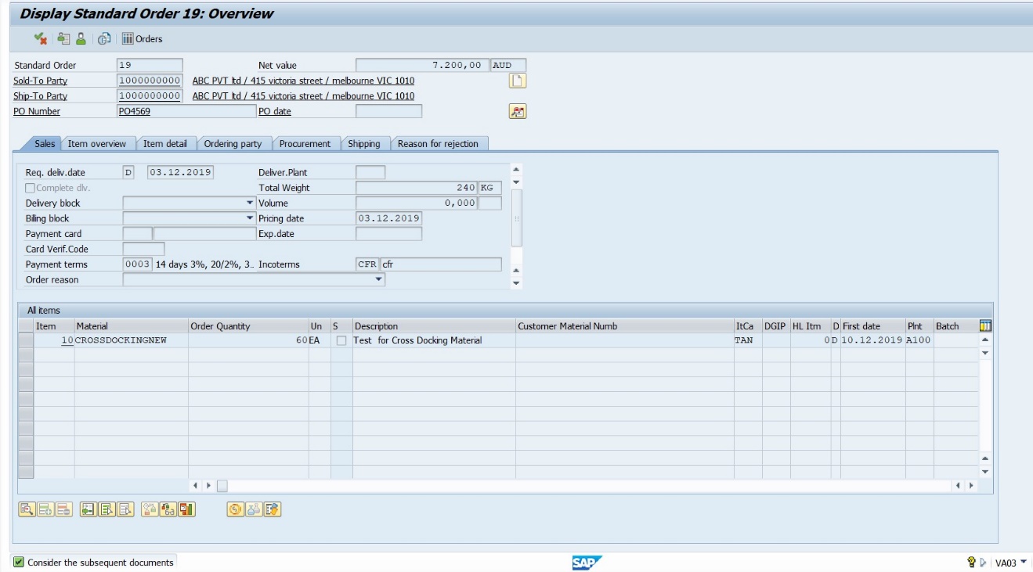Click the Order Quantity column header
1033x572 pixels.
pyautogui.click(x=248, y=326)
